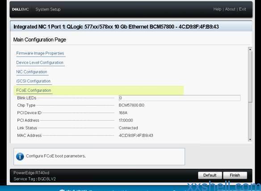The image size is (261, 191).
Task: Select the Link Status Connected value
Action: click(x=128, y=128)
